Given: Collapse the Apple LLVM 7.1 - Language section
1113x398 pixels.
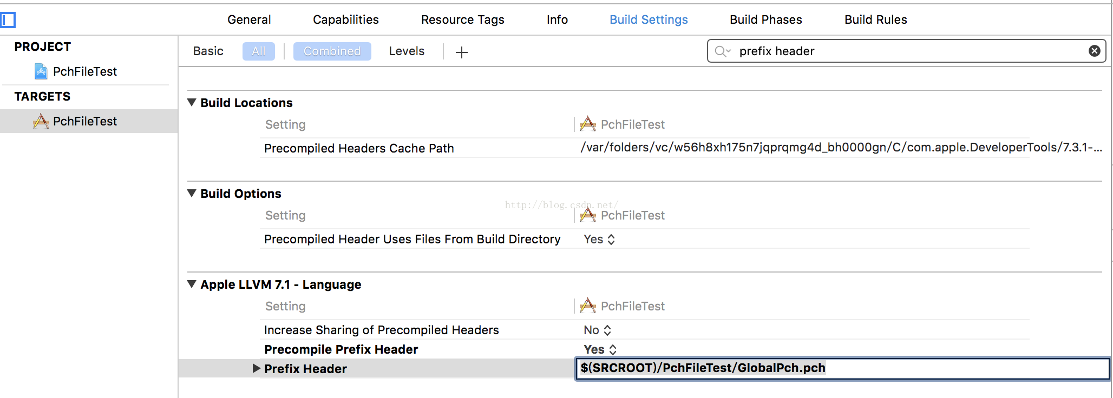Looking at the screenshot, I should pos(192,284).
